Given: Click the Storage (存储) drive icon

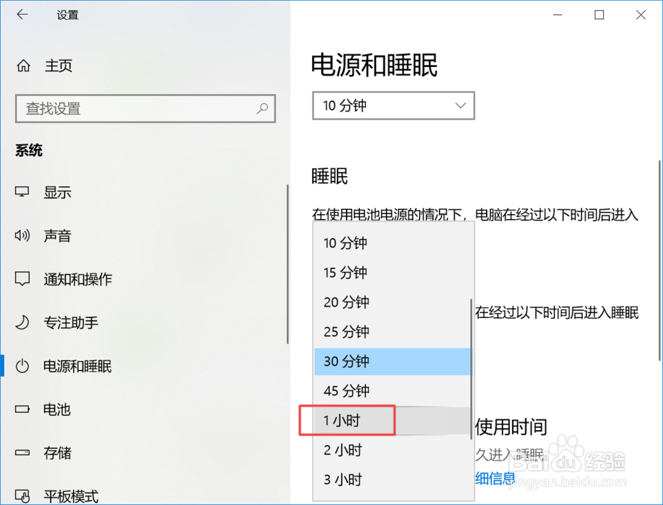Looking at the screenshot, I should tap(23, 453).
